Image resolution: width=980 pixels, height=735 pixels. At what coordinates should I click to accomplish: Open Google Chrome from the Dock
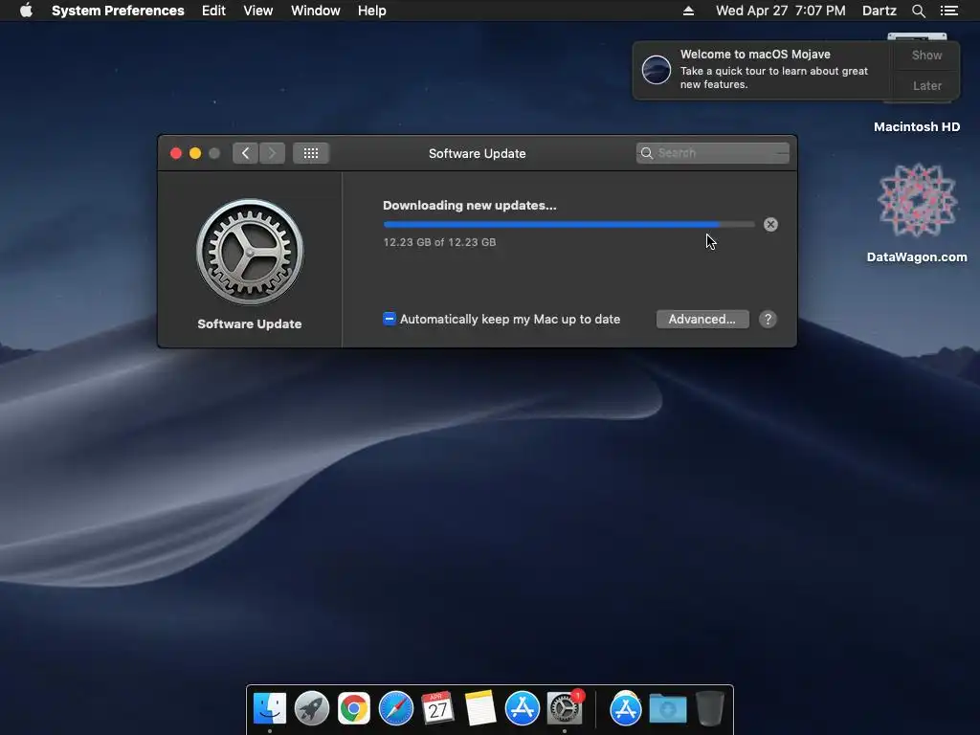354,708
